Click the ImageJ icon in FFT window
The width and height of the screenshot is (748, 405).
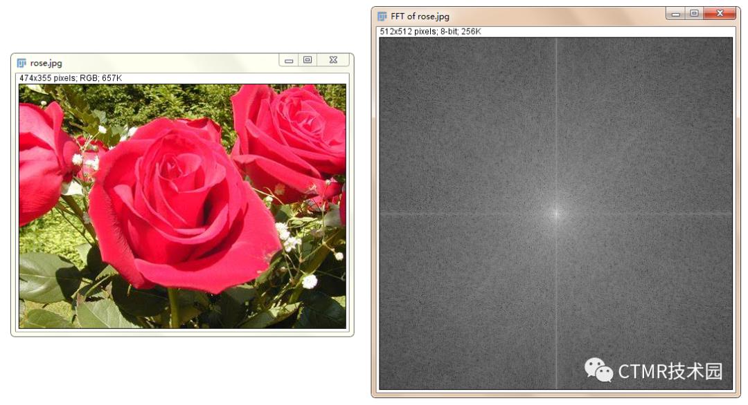tap(382, 17)
